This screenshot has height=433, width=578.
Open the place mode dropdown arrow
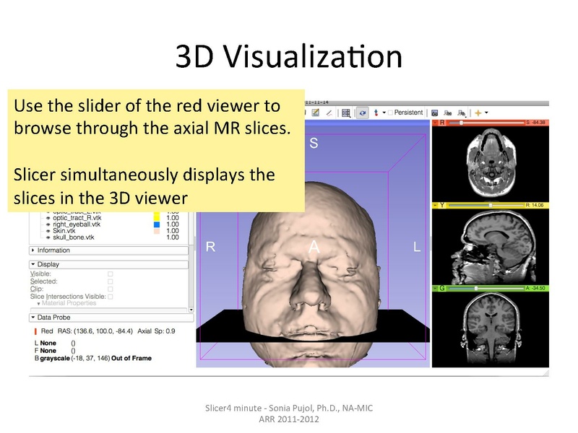[384, 113]
